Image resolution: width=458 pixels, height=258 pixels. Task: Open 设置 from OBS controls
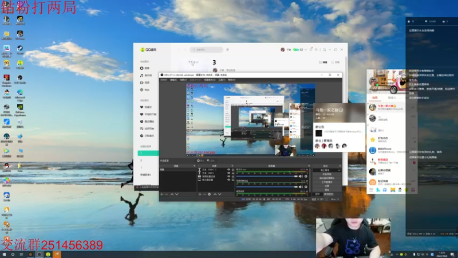(x=327, y=186)
